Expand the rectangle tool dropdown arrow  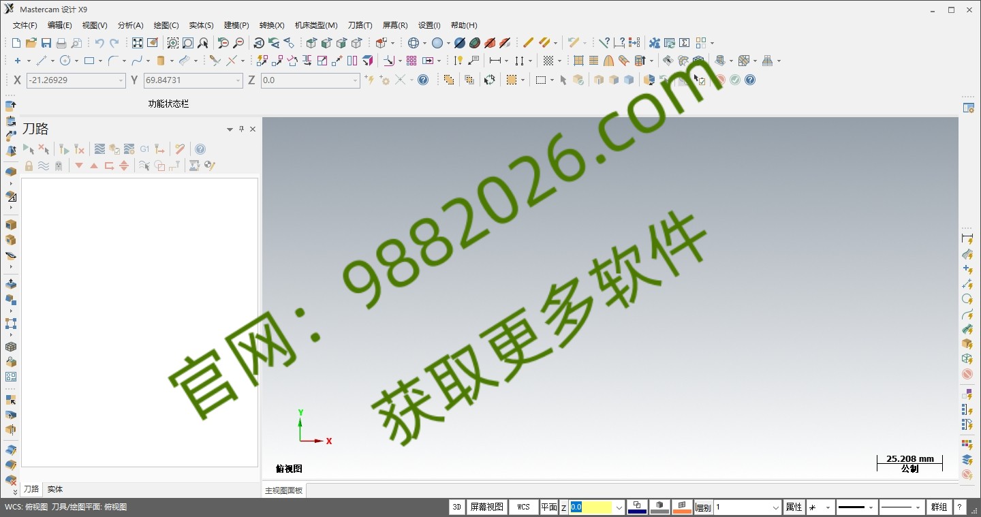click(x=100, y=61)
